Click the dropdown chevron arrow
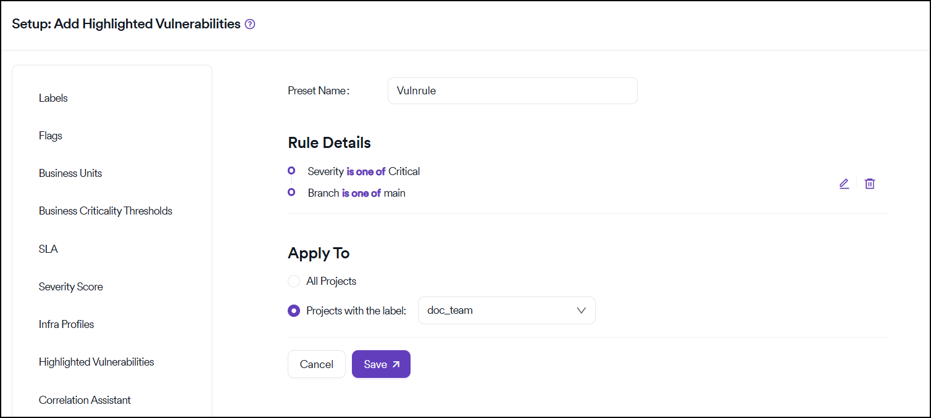Viewport: 931px width, 418px height. (581, 311)
